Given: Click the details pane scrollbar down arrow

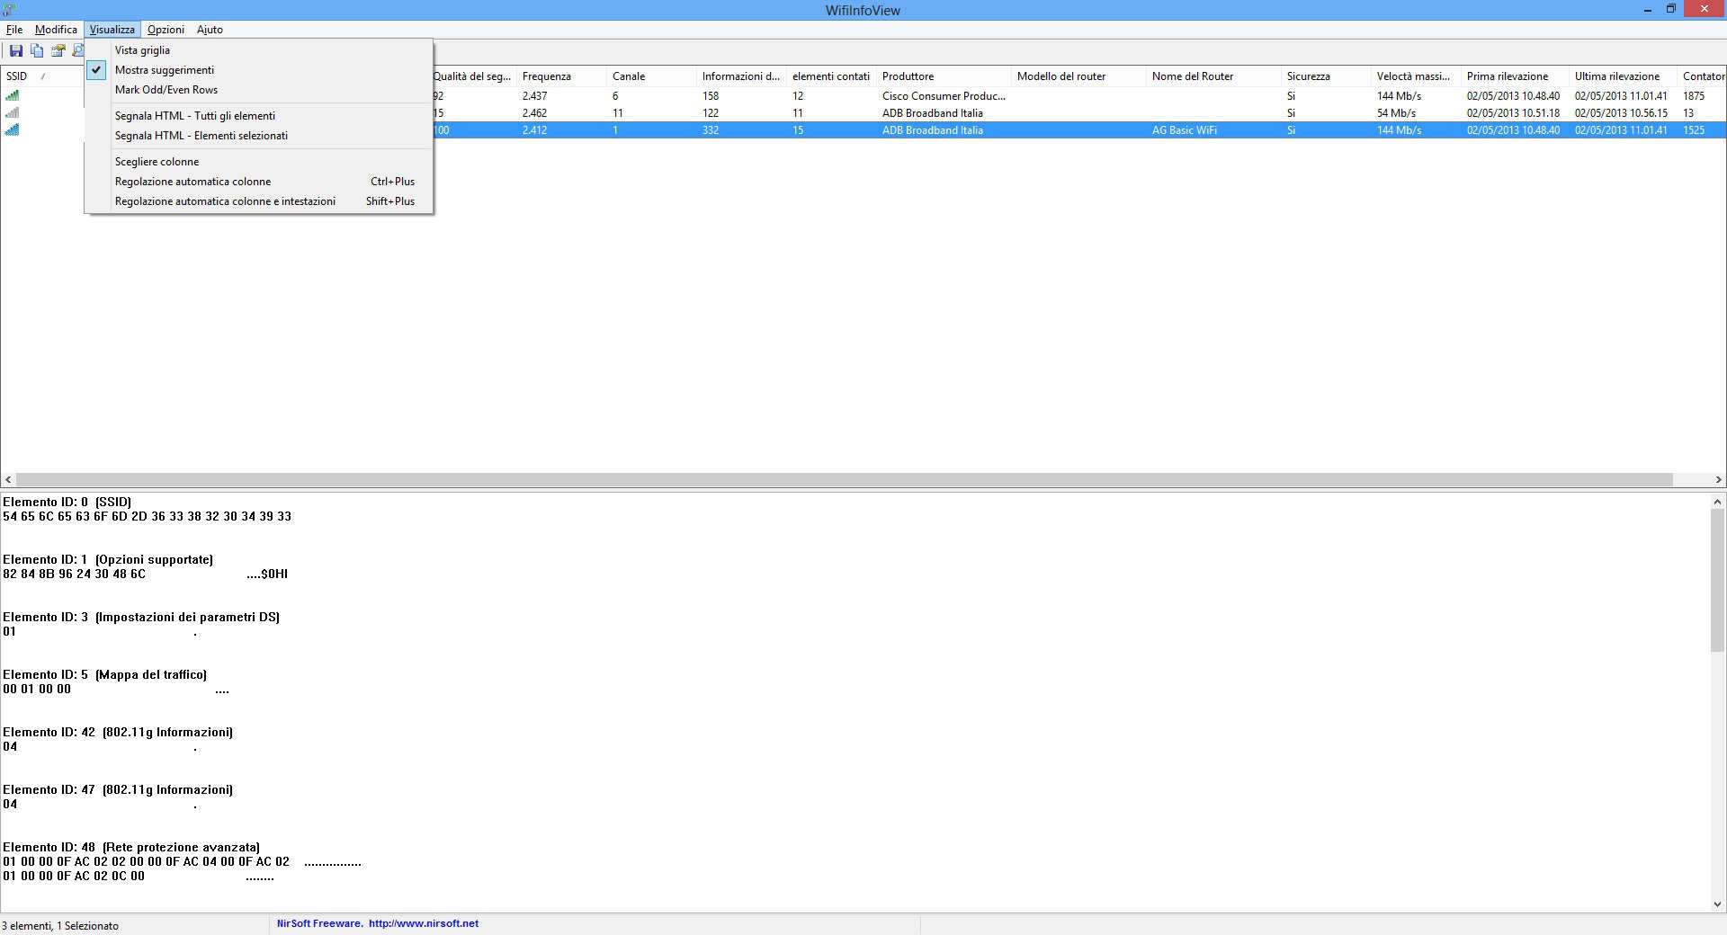Looking at the screenshot, I should pos(1717,904).
